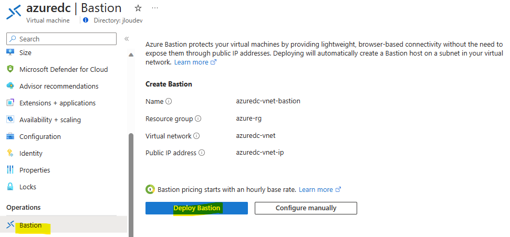
Task: Click the Operations section heading
Action: pyautogui.click(x=24, y=207)
